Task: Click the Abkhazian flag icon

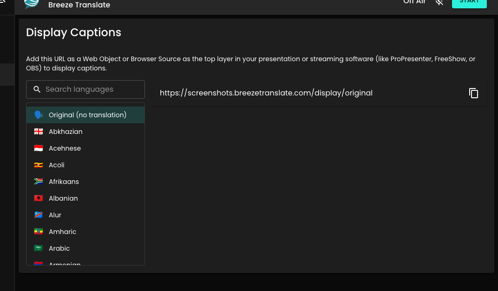Action: pyautogui.click(x=39, y=132)
